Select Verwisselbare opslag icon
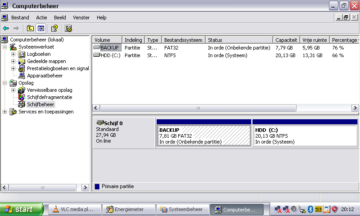 22,90
